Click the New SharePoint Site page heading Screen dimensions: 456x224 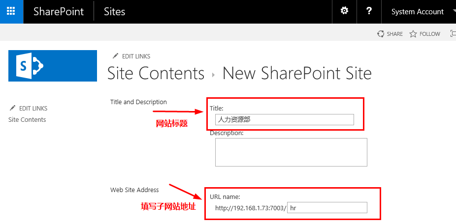coord(297,73)
